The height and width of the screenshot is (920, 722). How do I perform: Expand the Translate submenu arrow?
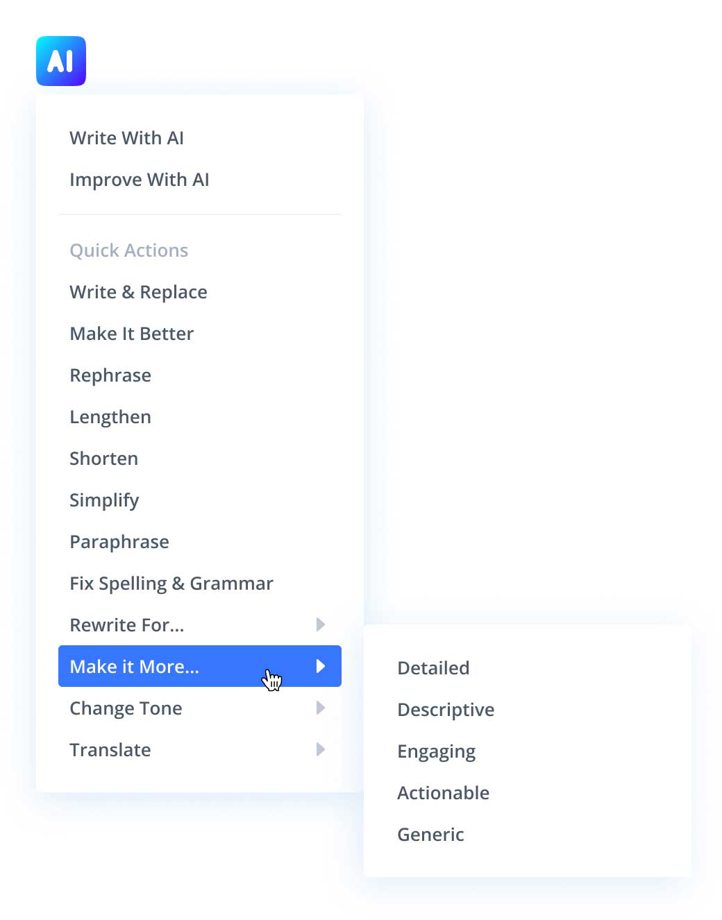[320, 749]
